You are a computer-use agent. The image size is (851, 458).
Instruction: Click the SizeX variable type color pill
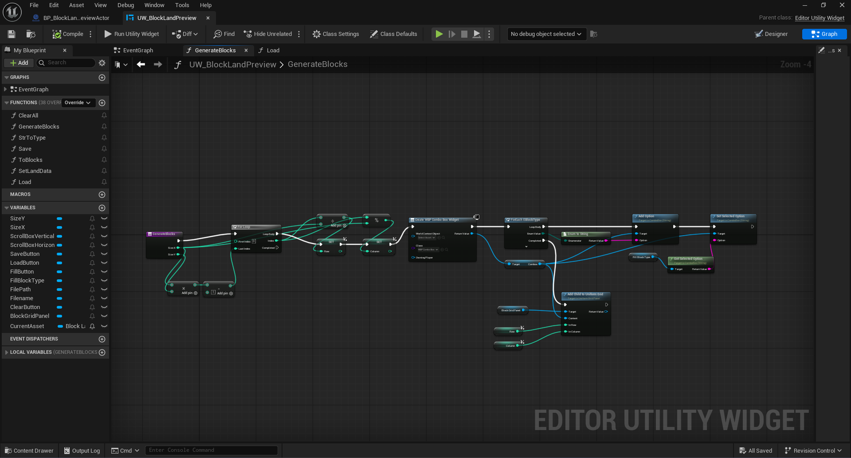pos(59,227)
